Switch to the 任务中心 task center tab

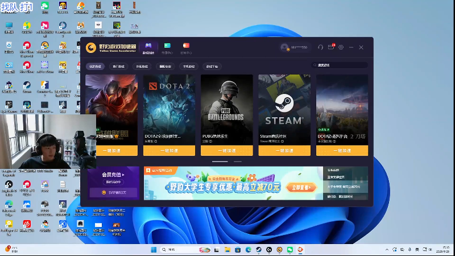click(x=186, y=48)
